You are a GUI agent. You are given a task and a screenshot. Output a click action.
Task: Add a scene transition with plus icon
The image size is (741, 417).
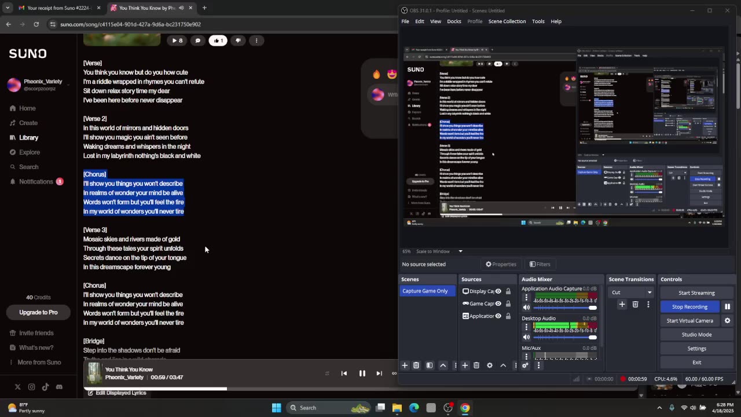[x=622, y=304]
